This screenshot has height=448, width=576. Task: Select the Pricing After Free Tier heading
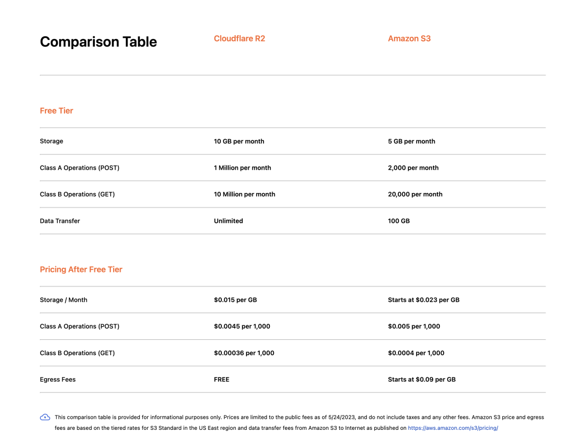(81, 269)
